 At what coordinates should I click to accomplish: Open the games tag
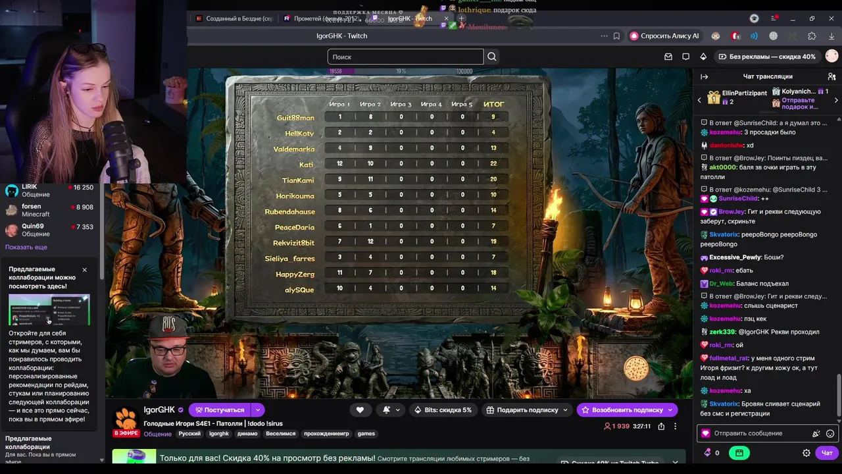click(x=366, y=434)
